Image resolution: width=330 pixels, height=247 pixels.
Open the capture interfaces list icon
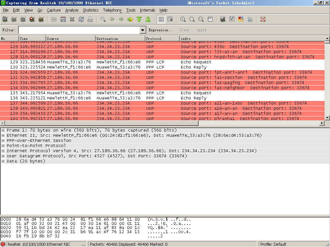[x=5, y=19]
